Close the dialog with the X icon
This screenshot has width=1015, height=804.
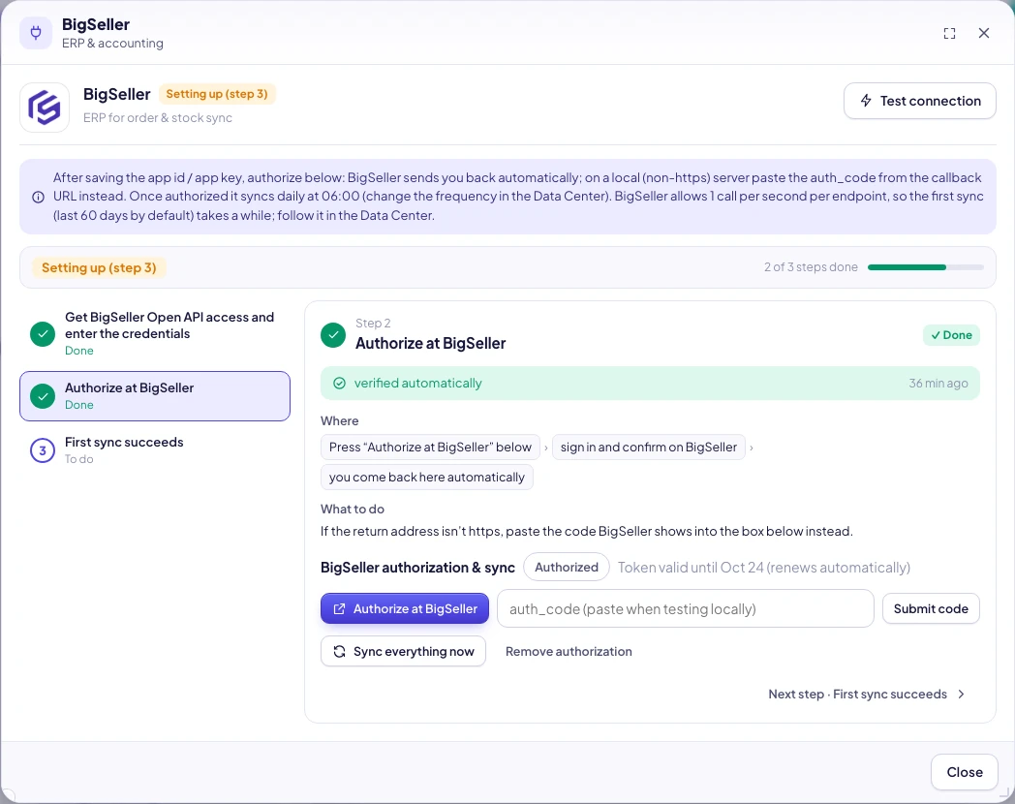tap(983, 33)
